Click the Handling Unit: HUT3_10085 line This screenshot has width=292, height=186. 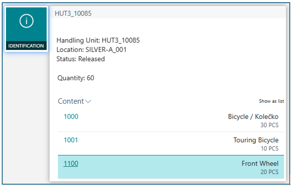point(98,41)
